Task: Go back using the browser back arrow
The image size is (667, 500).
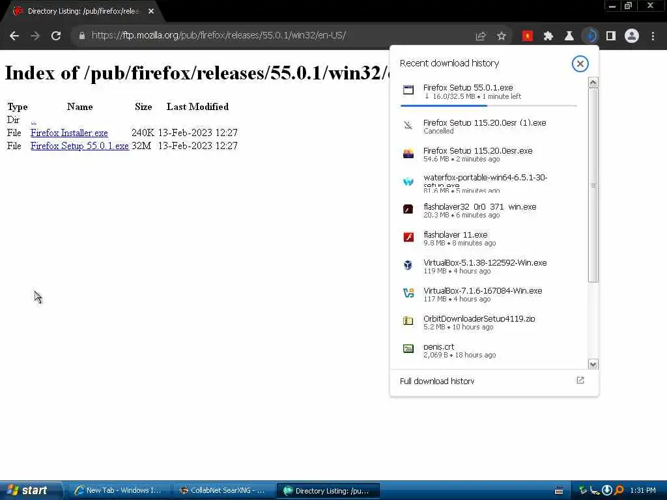Action: click(14, 36)
